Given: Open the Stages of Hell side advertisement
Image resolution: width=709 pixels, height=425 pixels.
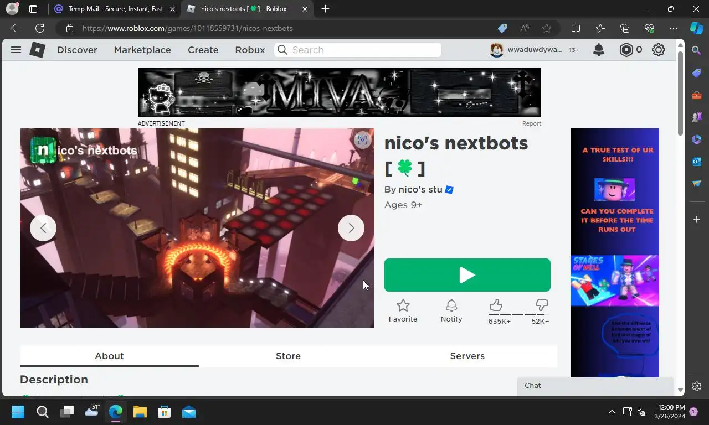Looking at the screenshot, I should pos(615,253).
